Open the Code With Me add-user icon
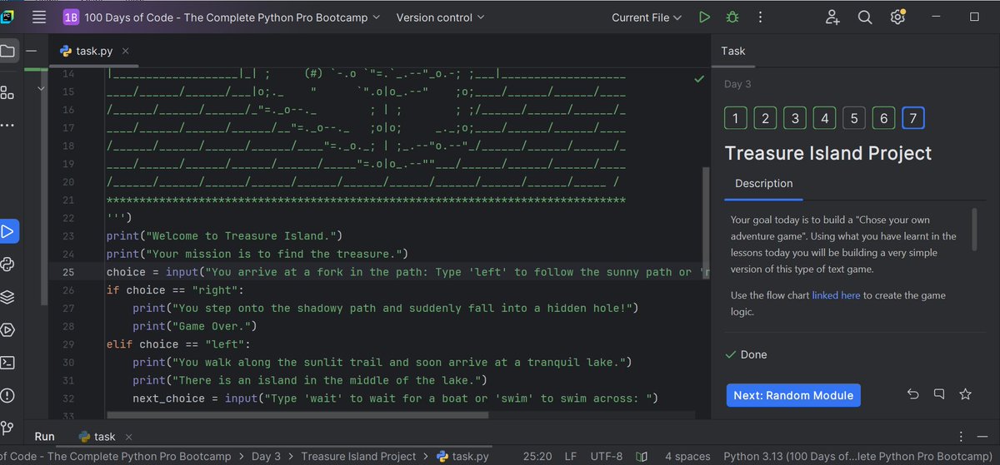 point(832,17)
